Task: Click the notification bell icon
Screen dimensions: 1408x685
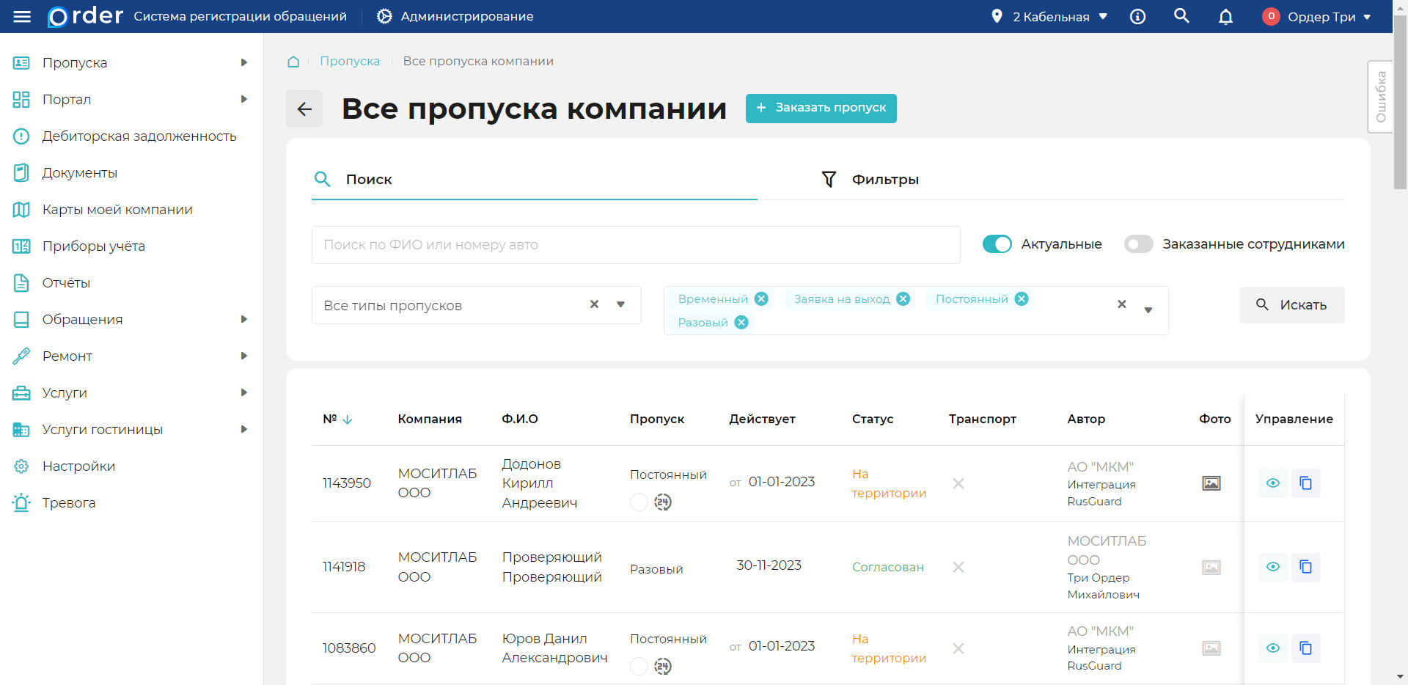Action: pos(1225,16)
